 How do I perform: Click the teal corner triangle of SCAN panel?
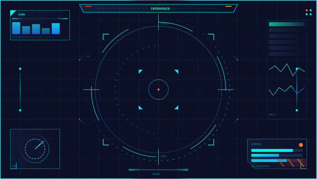click(x=12, y=12)
